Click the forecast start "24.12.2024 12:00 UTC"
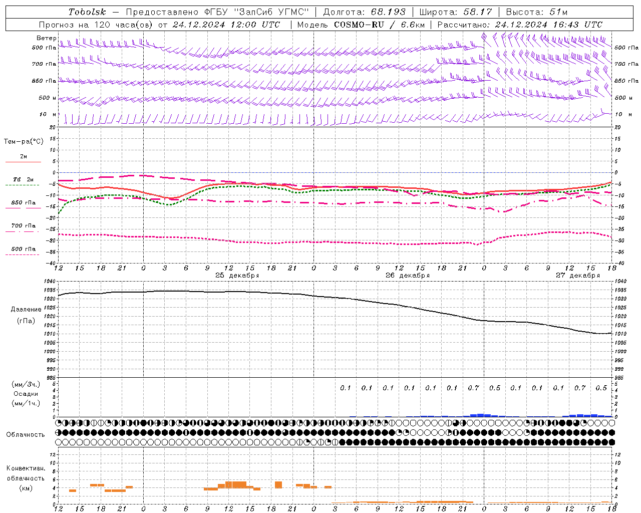This screenshot has height=513, width=641. click(x=226, y=25)
